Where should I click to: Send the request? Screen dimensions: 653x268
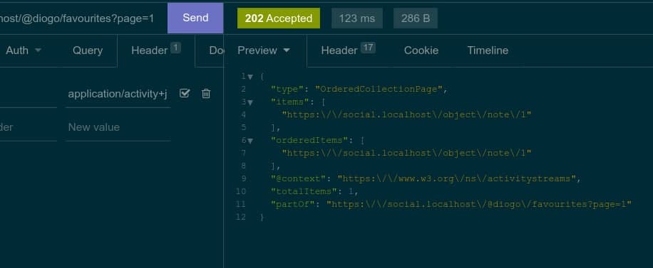pos(195,18)
